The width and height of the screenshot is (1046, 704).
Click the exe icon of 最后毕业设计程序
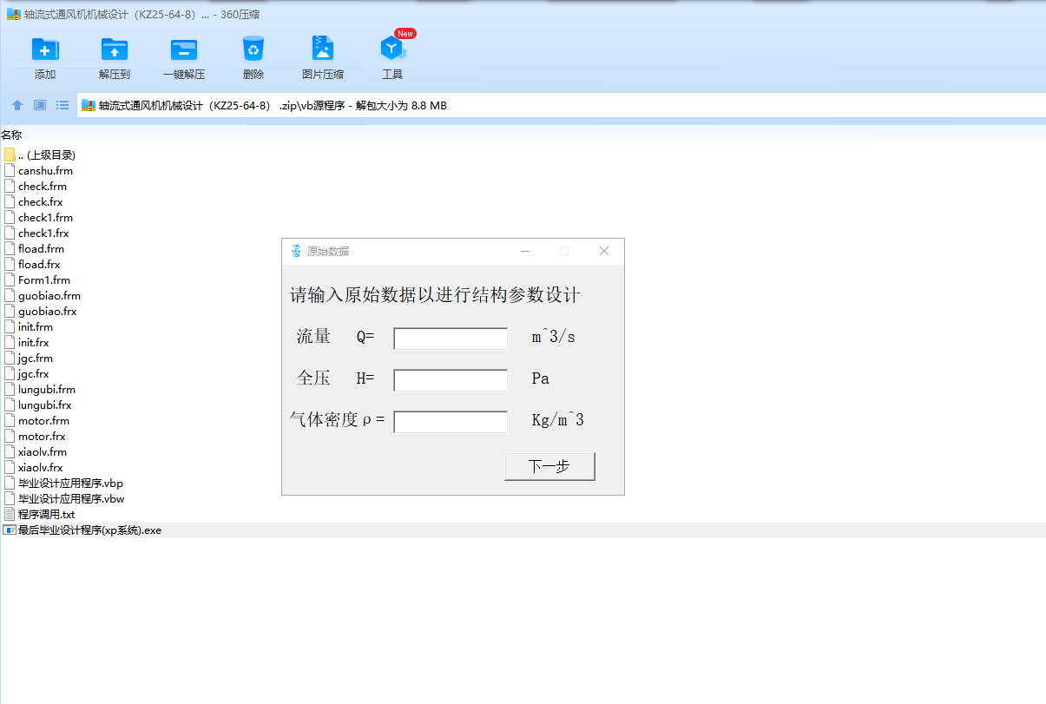click(x=10, y=530)
